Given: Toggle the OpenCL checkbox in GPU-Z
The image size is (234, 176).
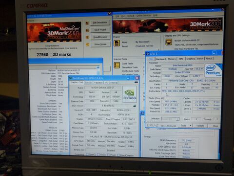Looking at the screenshot, I should (87, 154).
